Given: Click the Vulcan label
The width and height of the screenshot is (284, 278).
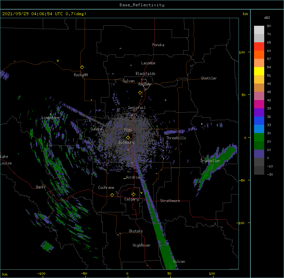Looking at the screenshot, I should (x=179, y=261).
